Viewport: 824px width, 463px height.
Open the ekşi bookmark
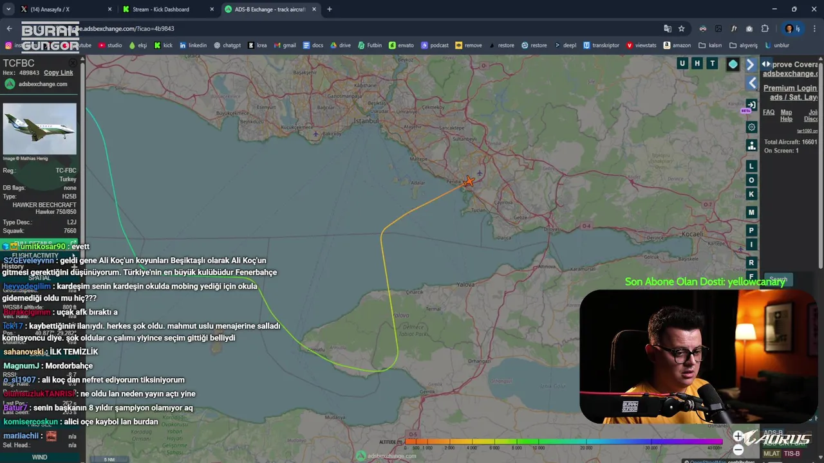[138, 45]
